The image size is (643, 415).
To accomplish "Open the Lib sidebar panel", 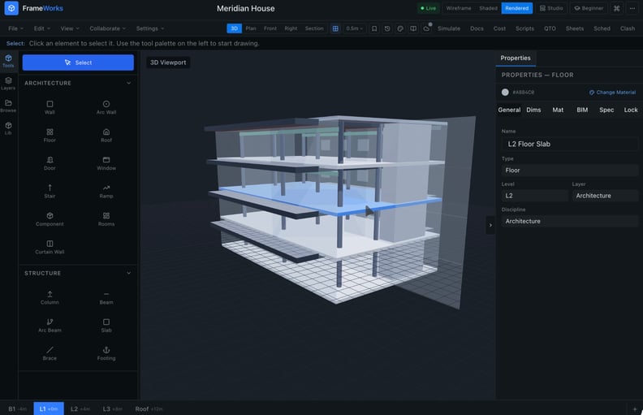I will coord(8,128).
